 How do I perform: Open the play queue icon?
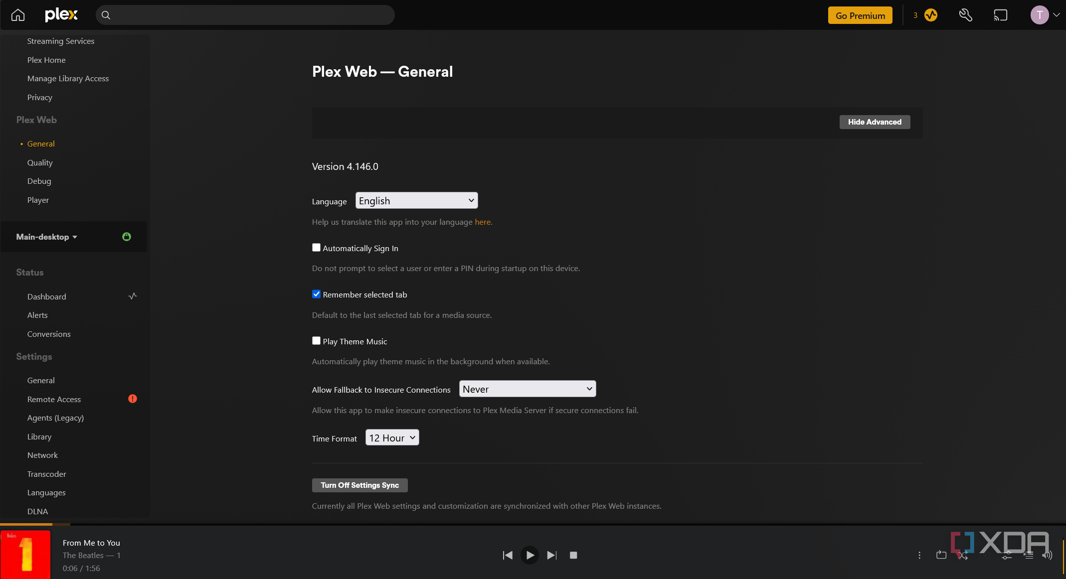pos(1029,555)
